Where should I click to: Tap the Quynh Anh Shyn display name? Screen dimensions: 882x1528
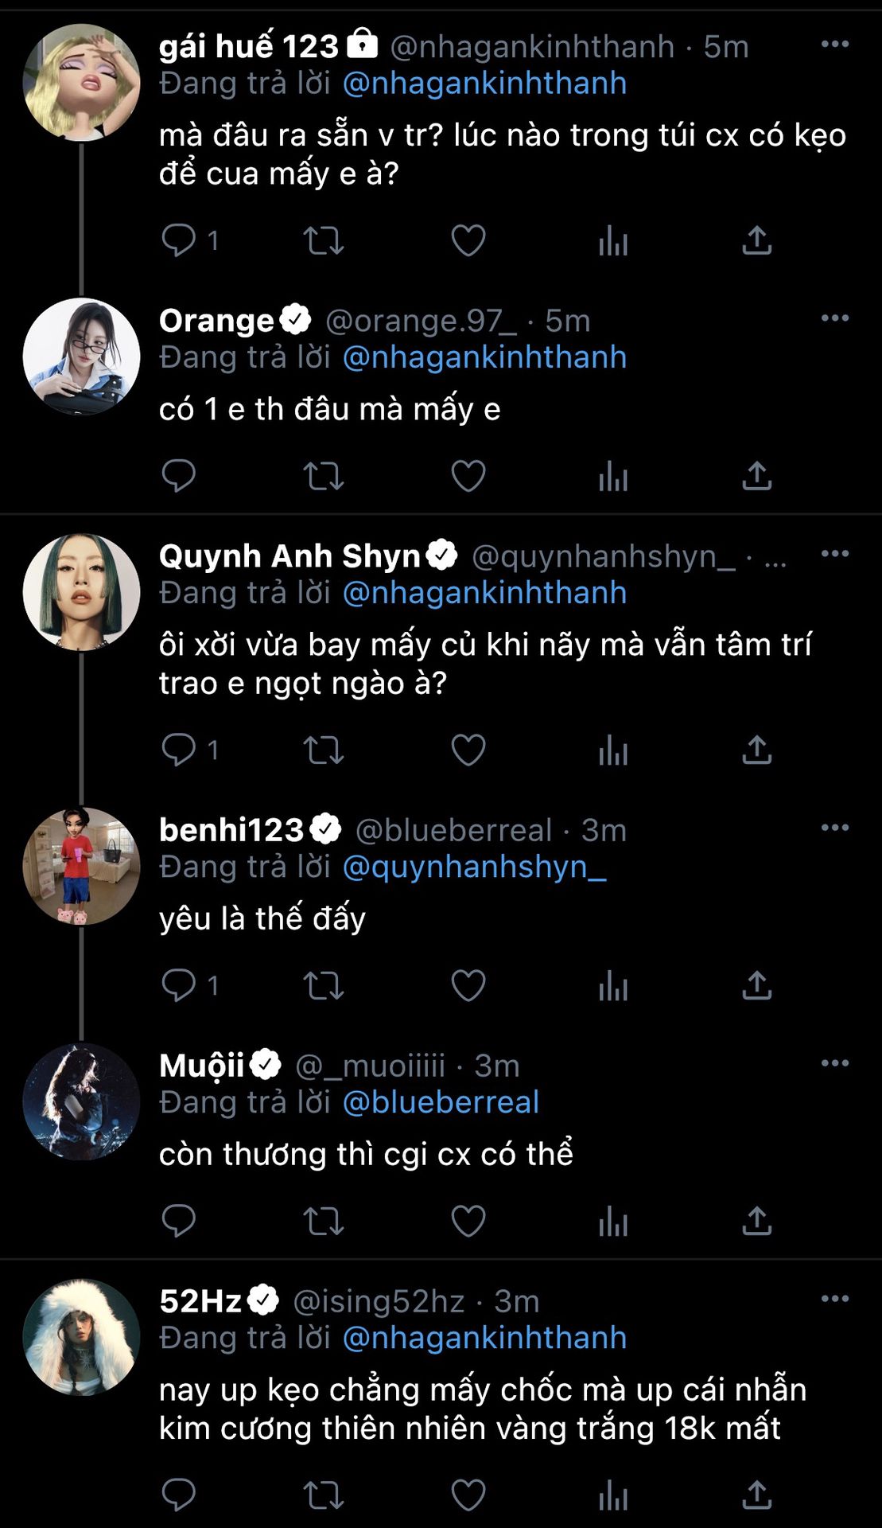click(x=289, y=555)
